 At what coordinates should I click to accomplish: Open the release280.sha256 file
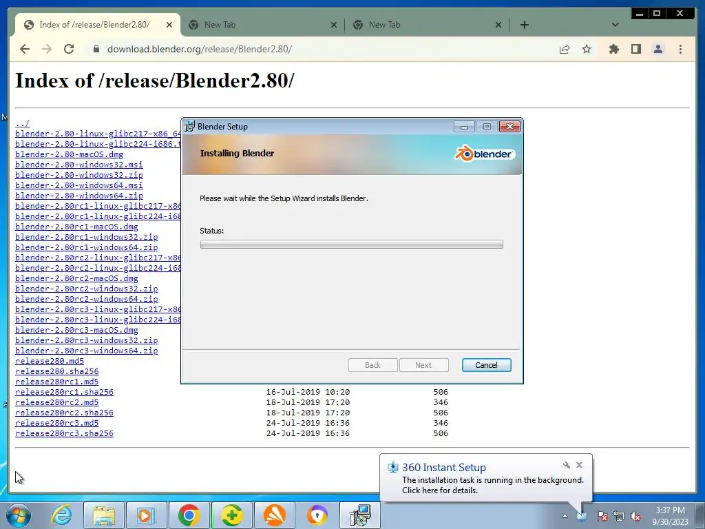click(x=56, y=371)
